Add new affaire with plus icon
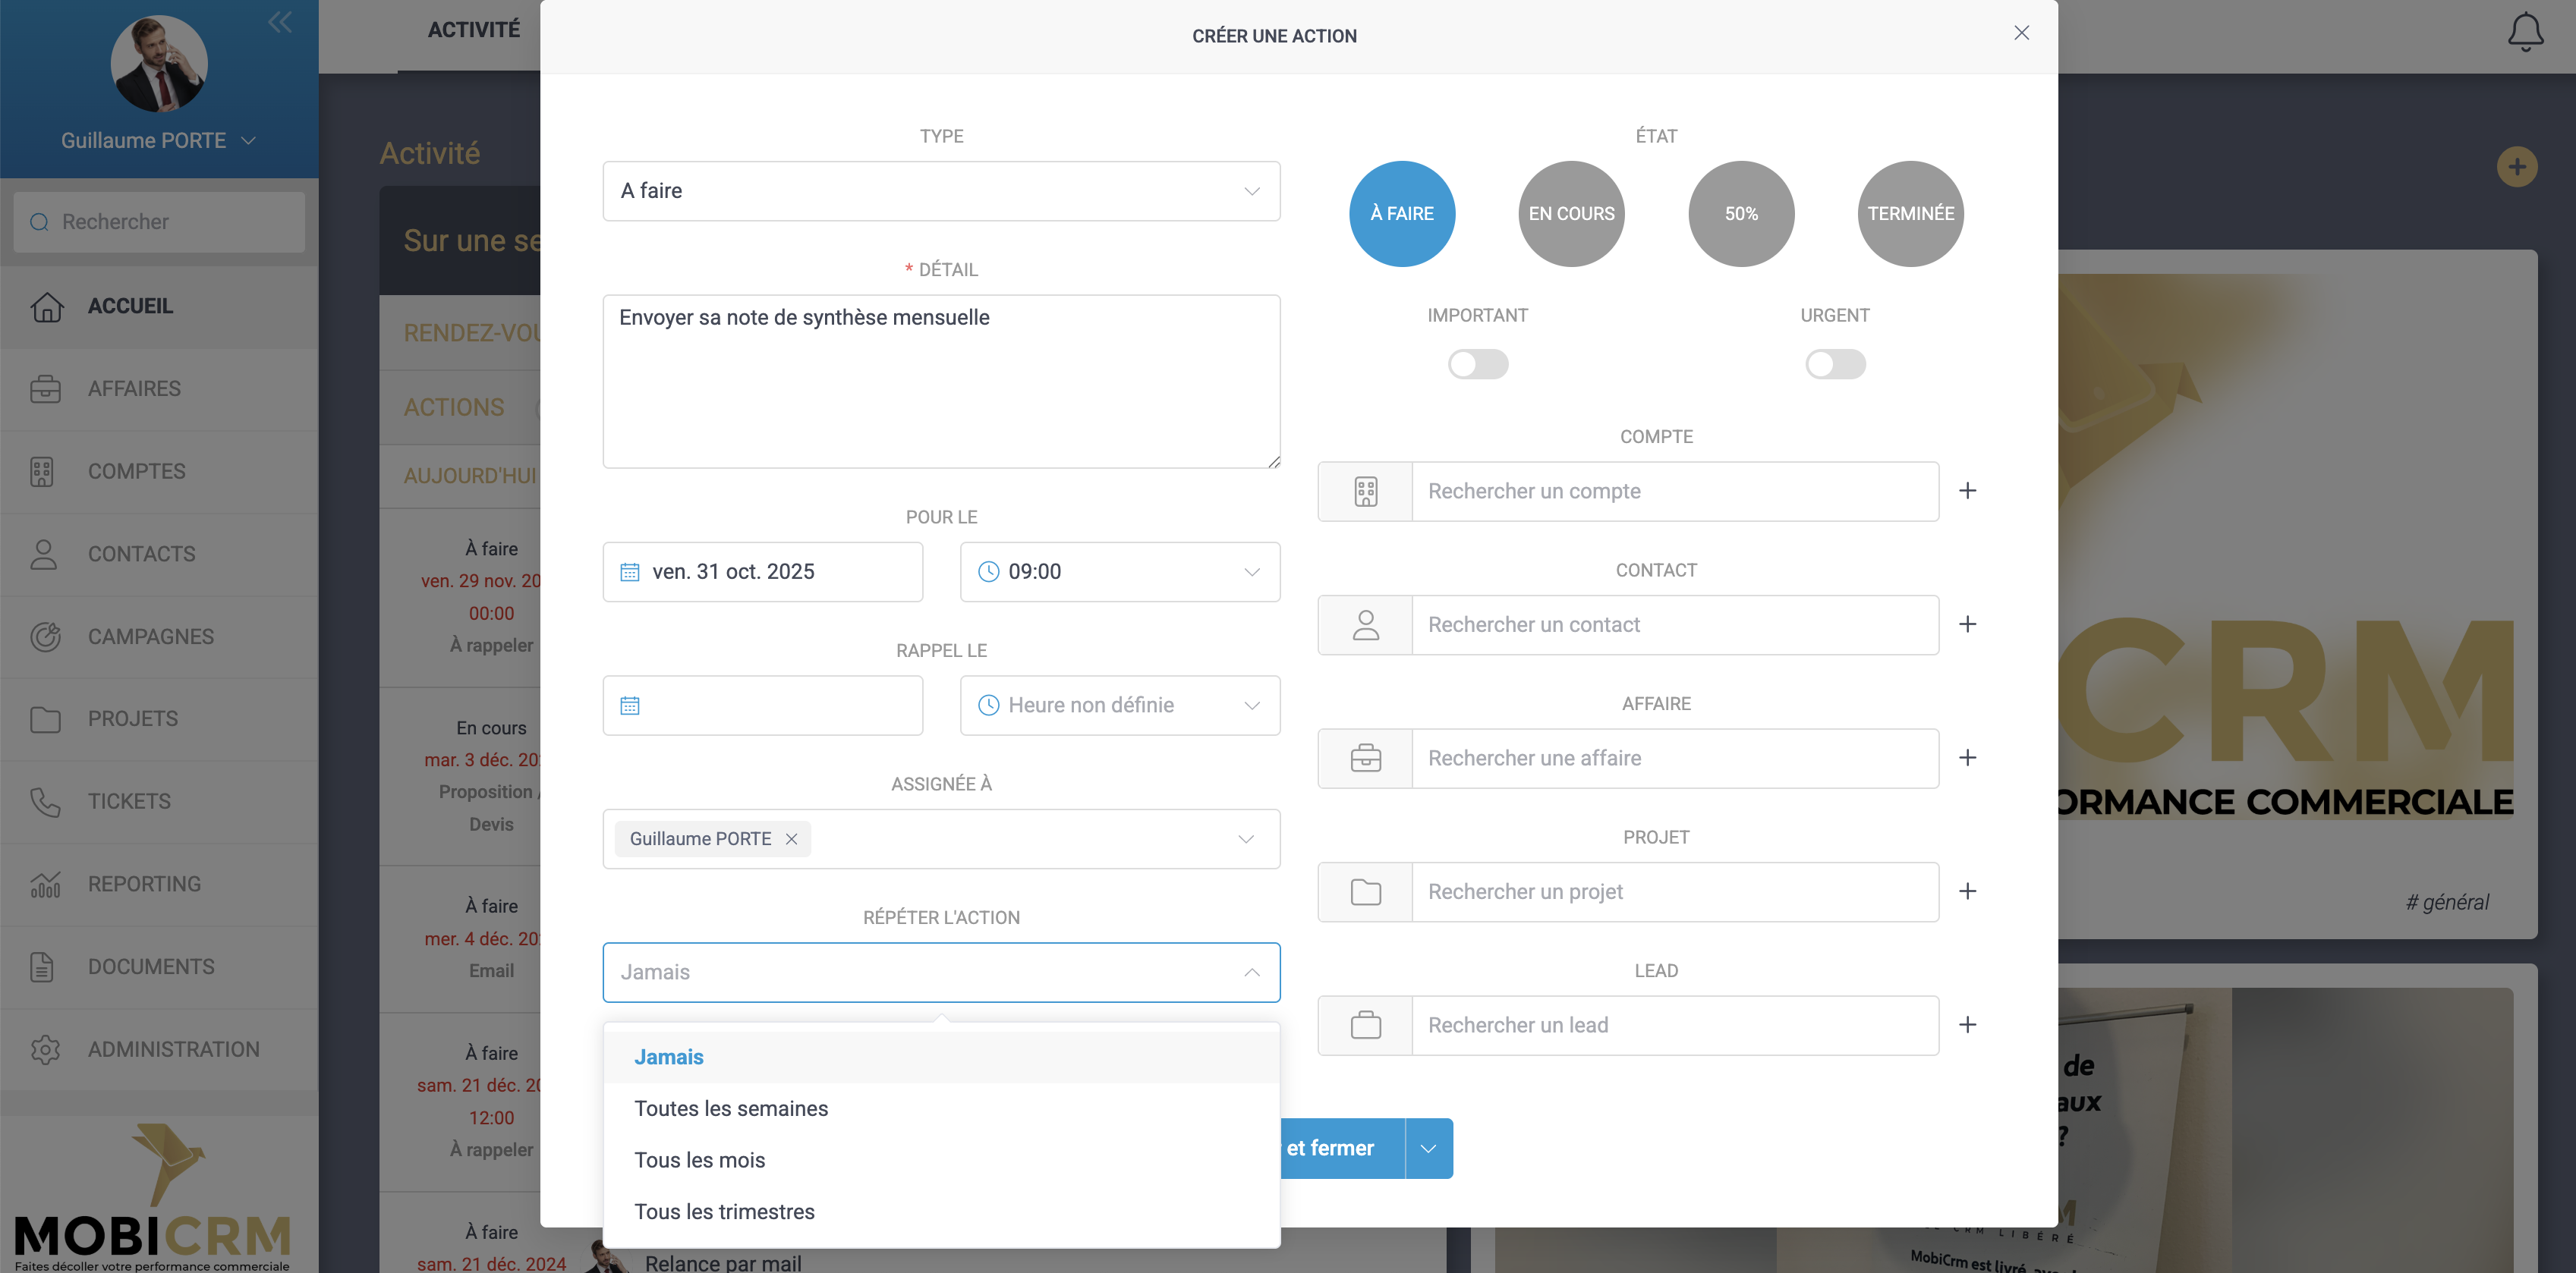The image size is (2576, 1273). coord(1967,757)
